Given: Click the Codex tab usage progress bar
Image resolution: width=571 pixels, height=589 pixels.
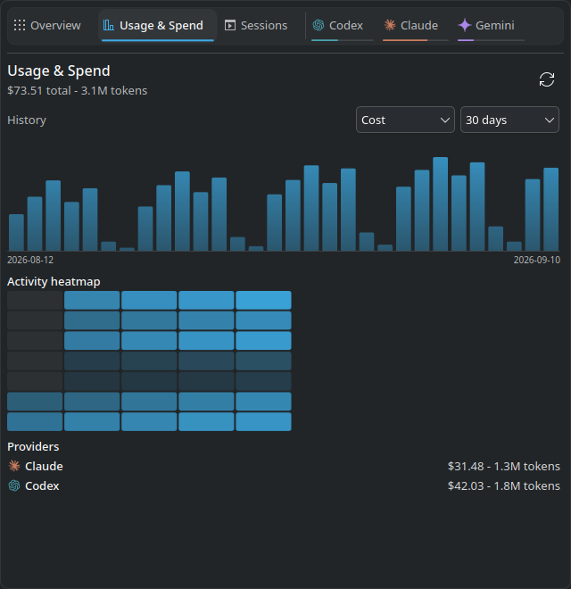Looking at the screenshot, I should click(x=343, y=40).
